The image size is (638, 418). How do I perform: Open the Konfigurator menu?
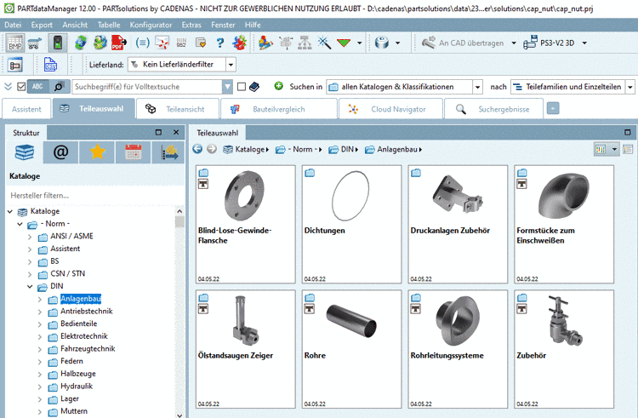click(151, 25)
